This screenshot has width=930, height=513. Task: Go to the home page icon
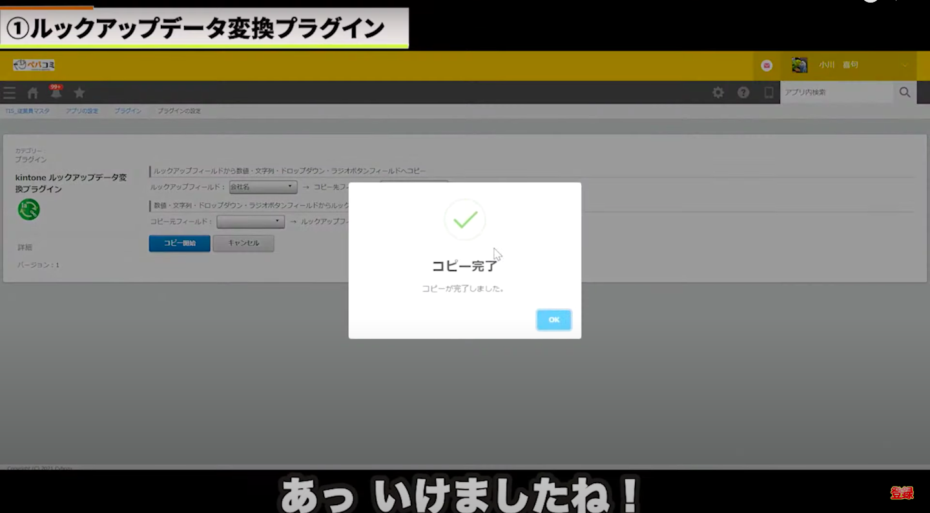point(32,93)
